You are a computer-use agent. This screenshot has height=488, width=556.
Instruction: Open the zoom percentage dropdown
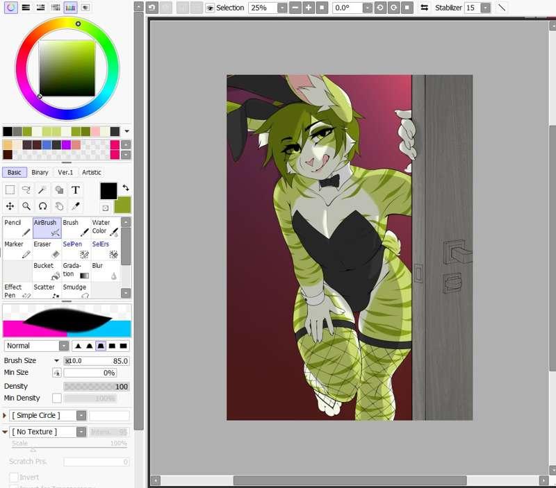282,8
